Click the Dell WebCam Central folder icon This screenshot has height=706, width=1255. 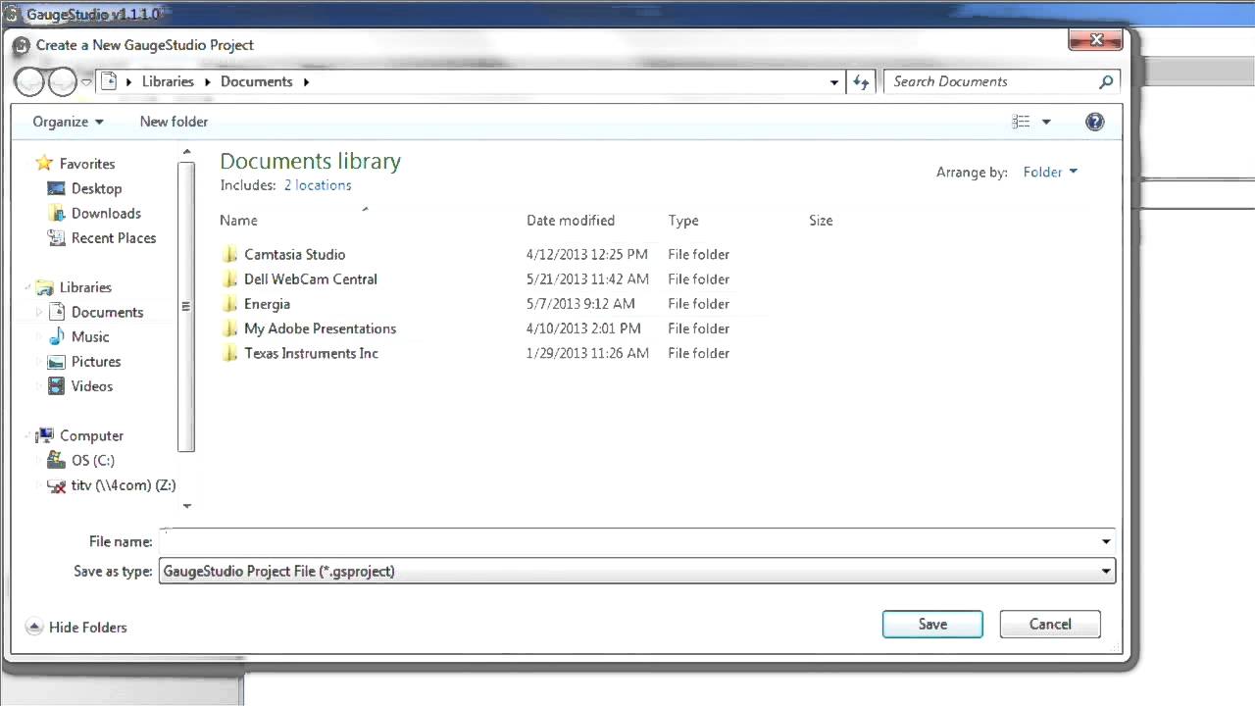(x=229, y=278)
